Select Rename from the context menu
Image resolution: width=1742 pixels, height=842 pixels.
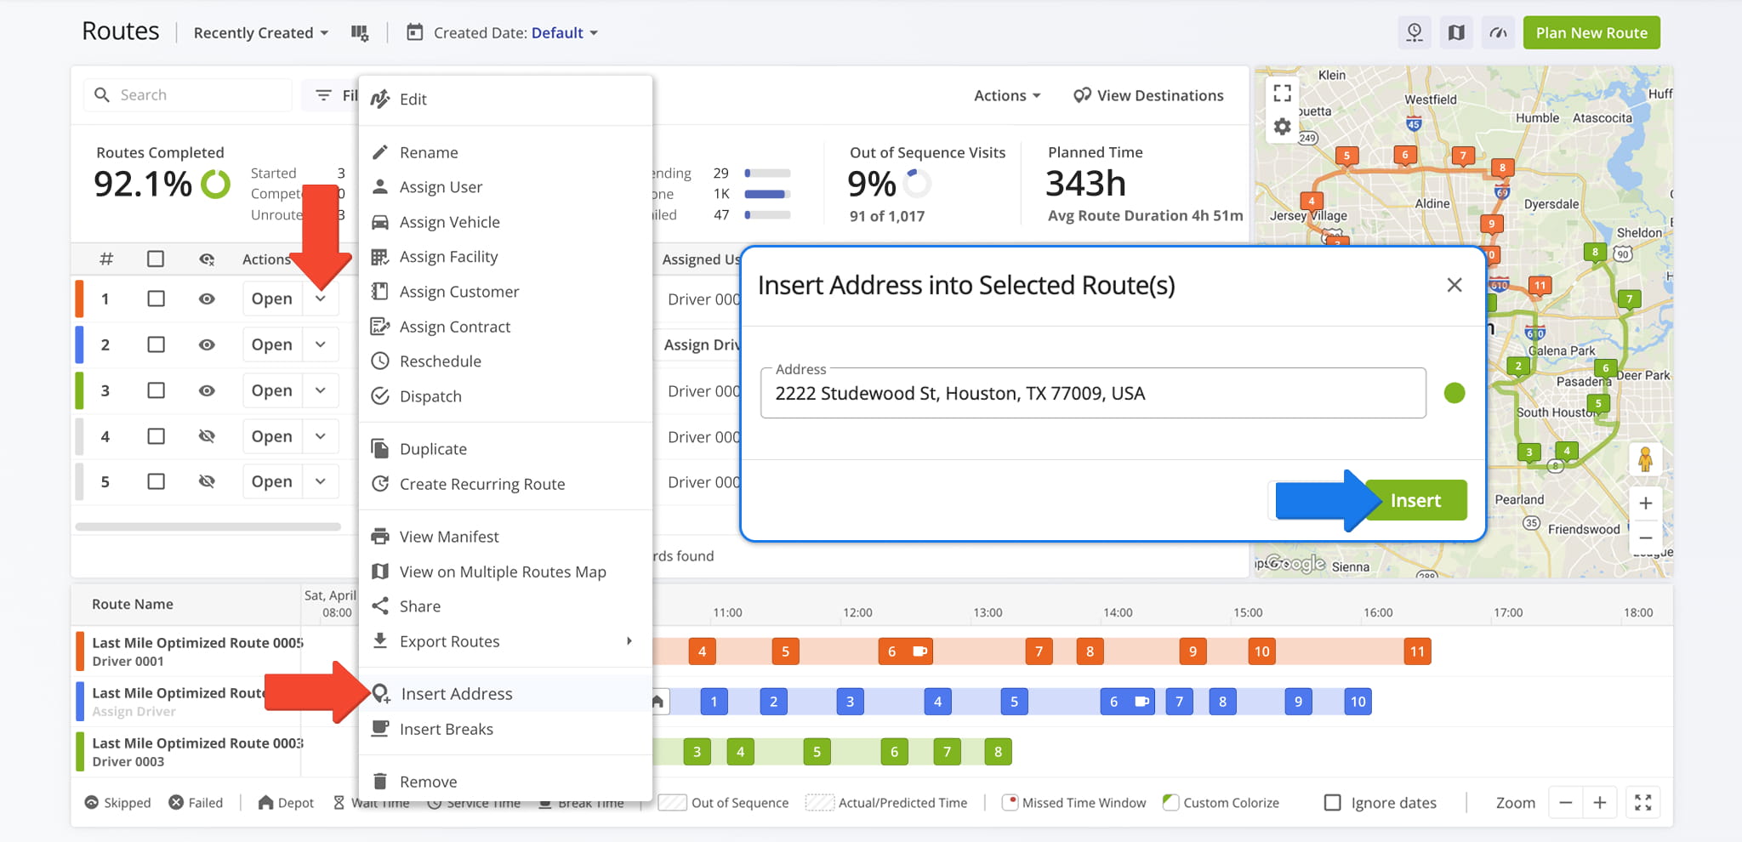click(x=430, y=151)
